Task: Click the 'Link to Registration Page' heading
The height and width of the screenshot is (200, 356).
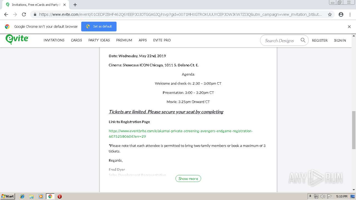Action: pos(129,122)
